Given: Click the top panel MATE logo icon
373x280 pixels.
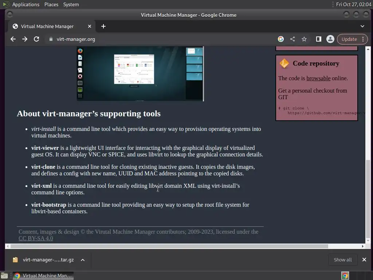Looking at the screenshot, I should coord(6,4).
